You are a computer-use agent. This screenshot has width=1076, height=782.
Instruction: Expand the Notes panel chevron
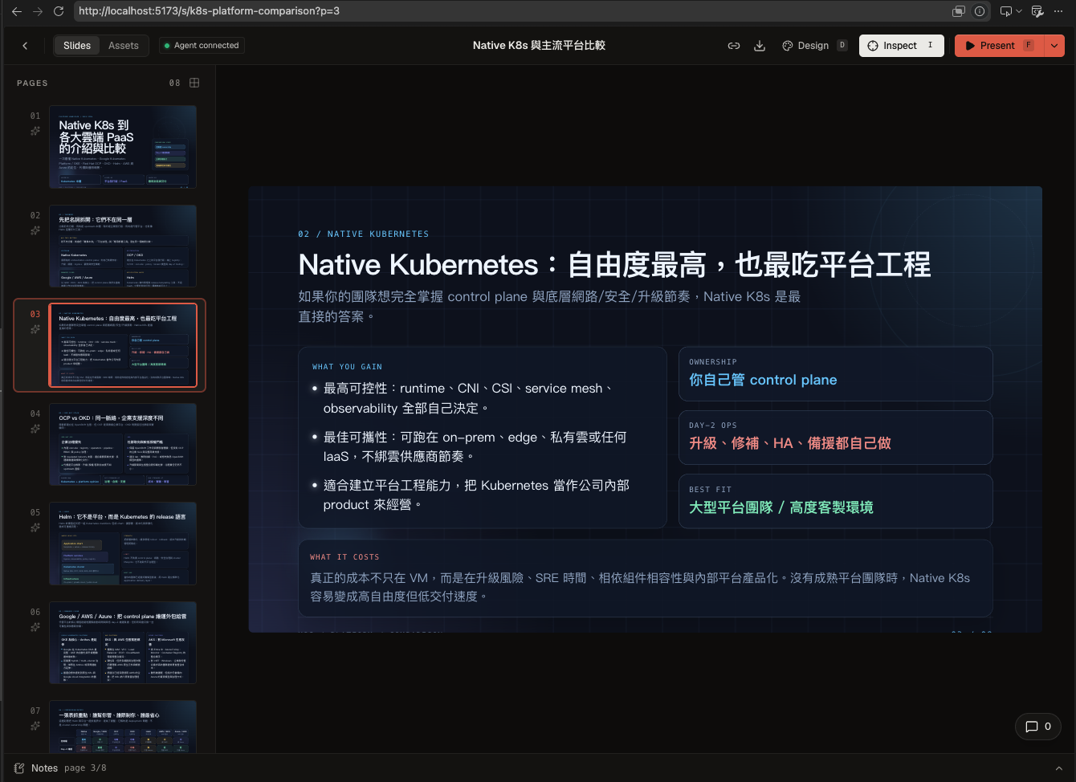point(1058,768)
